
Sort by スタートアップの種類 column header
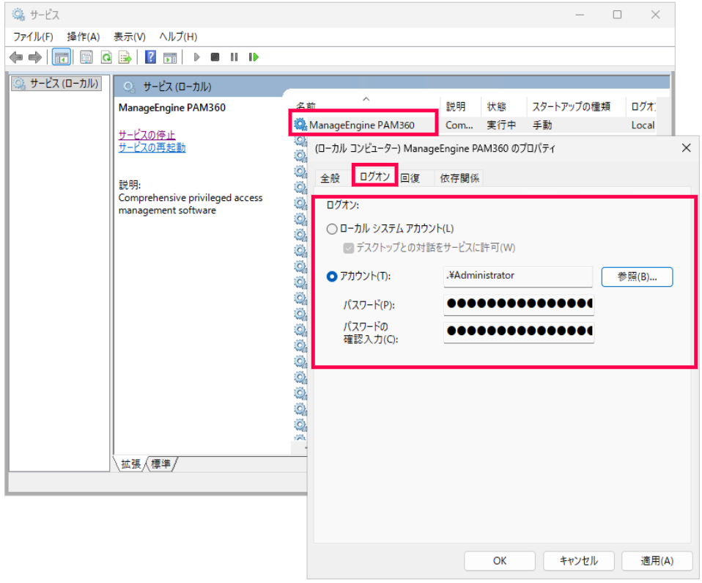(x=576, y=106)
